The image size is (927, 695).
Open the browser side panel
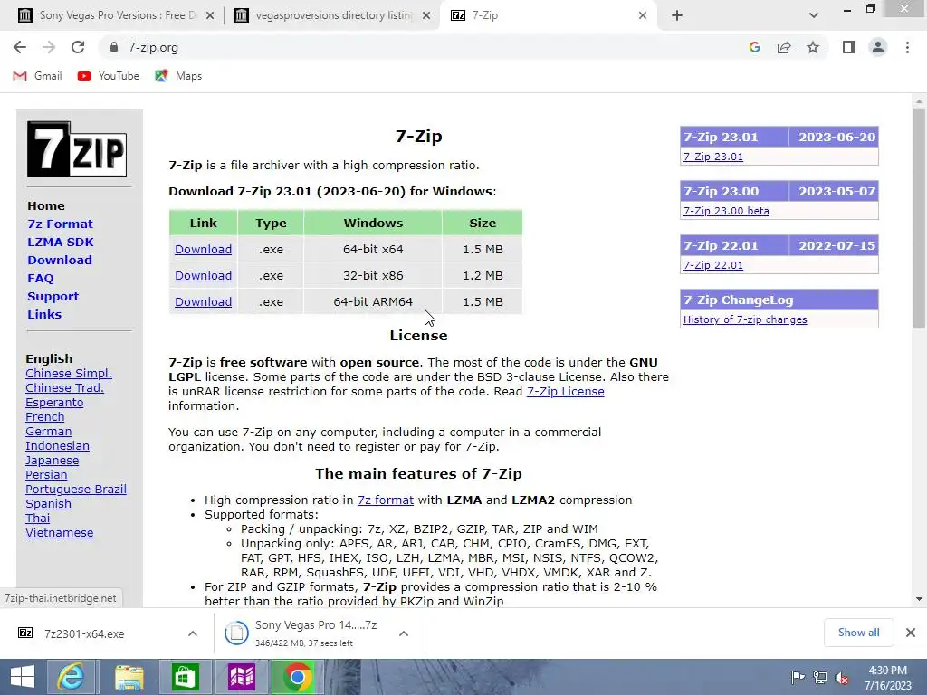pos(849,47)
